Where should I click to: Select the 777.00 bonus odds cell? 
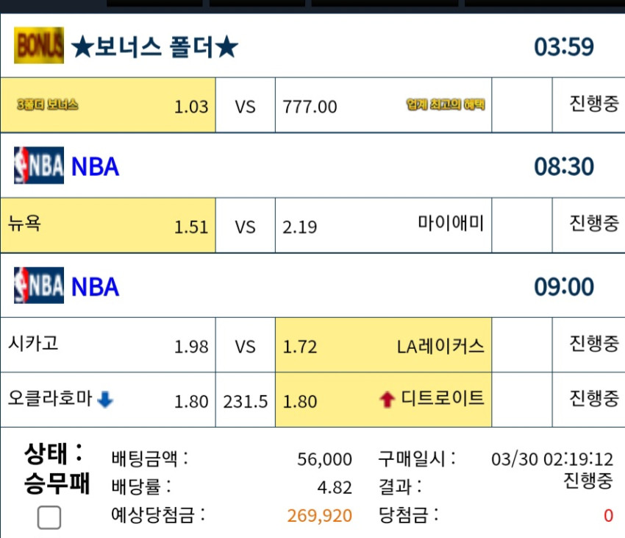[383, 105]
